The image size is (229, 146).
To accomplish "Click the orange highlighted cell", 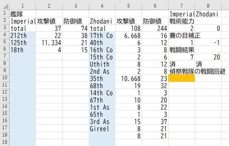I will (182, 78).
